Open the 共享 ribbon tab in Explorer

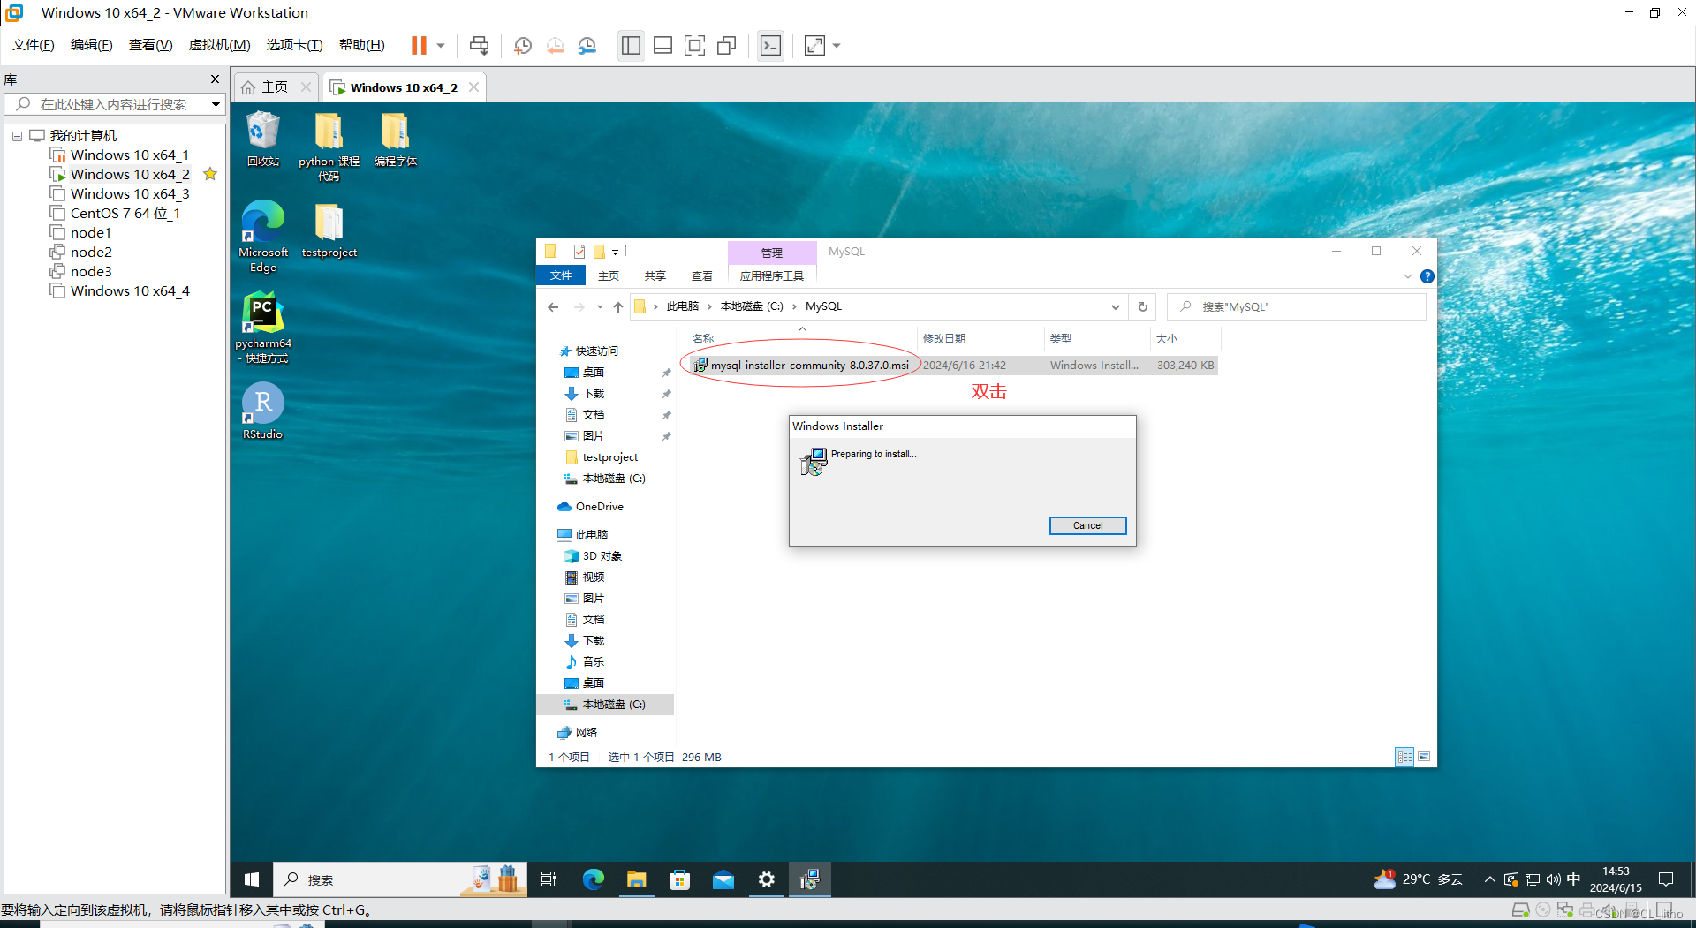coord(655,275)
